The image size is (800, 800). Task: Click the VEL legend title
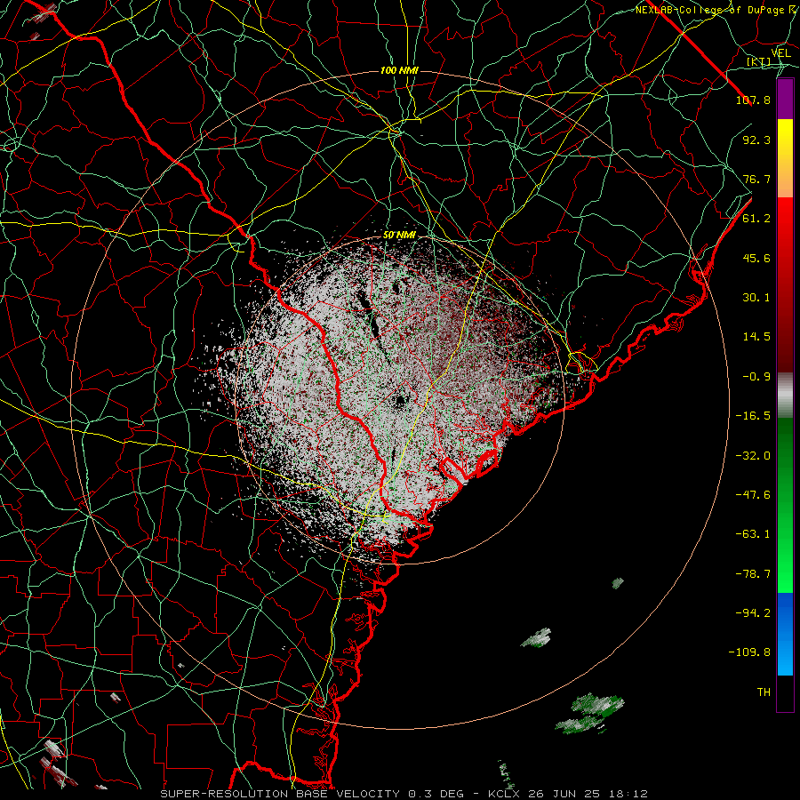pyautogui.click(x=781, y=53)
